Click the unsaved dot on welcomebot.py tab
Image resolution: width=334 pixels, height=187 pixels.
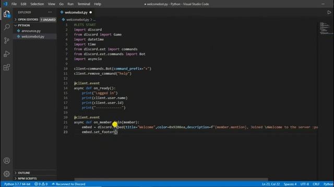(91, 12)
